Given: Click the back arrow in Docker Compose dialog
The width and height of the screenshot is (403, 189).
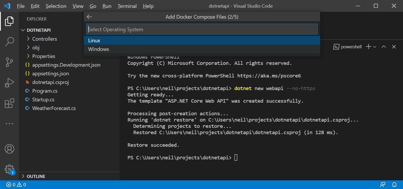Looking at the screenshot, I should point(89,17).
